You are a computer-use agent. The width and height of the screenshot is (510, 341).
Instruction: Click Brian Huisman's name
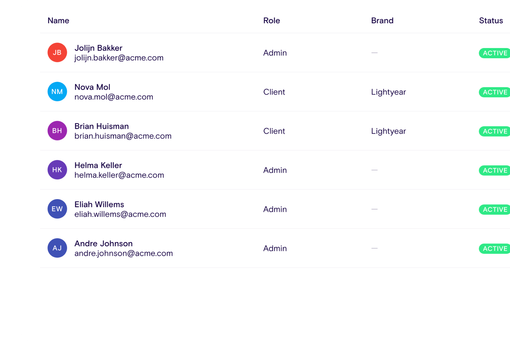[x=101, y=126]
